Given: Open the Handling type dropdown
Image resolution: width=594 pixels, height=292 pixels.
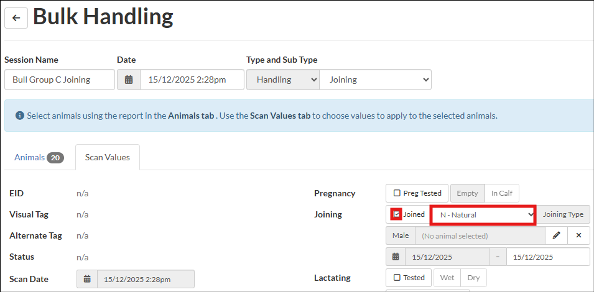Looking at the screenshot, I should click(x=283, y=80).
